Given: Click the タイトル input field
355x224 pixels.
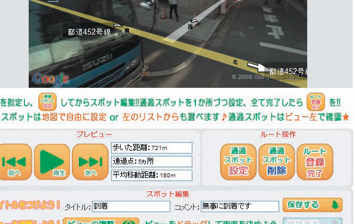Looking at the screenshot, I should click(x=131, y=206).
